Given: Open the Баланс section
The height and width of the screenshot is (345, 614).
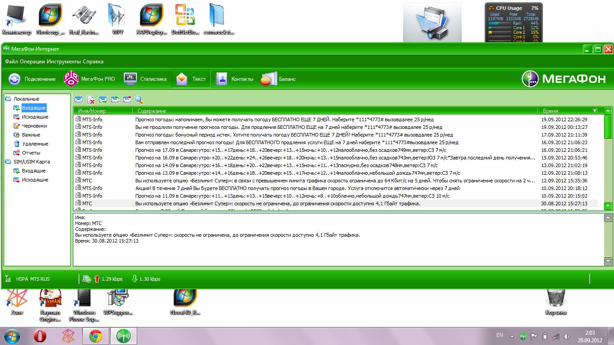Looking at the screenshot, I should coord(279,79).
